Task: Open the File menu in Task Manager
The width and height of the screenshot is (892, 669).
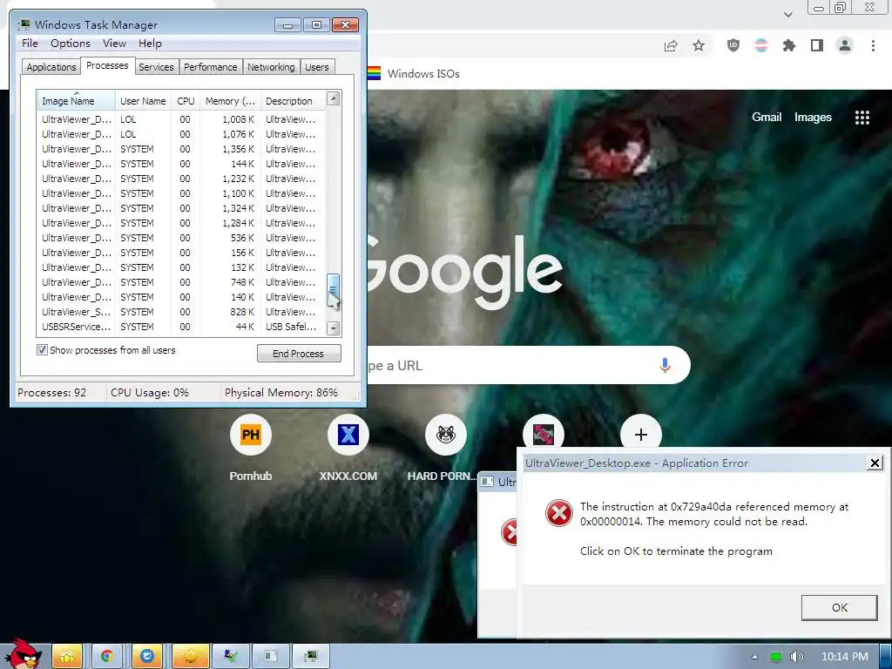Action: 30,44
